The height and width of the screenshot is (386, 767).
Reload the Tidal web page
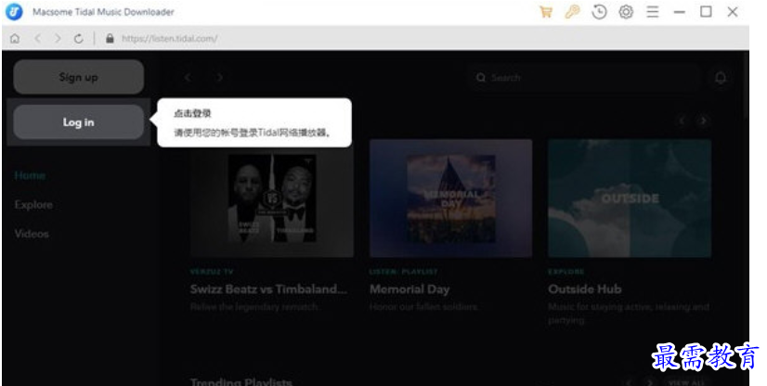click(x=78, y=38)
